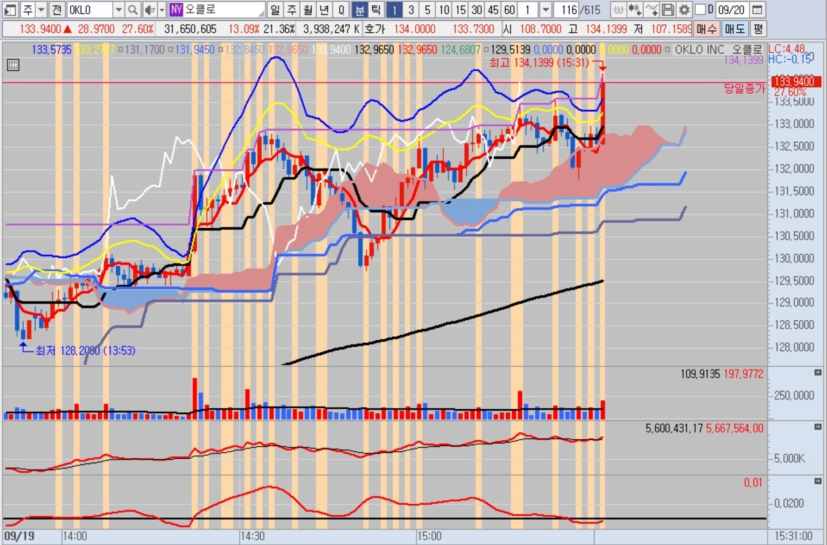Expand the ticker history dropdown arrow
This screenshot has height=545, width=827.
click(x=118, y=10)
